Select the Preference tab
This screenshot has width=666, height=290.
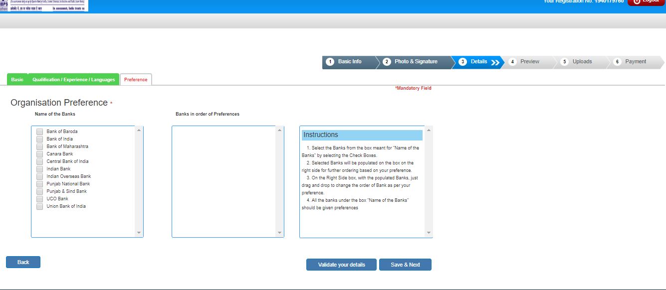pyautogui.click(x=136, y=79)
